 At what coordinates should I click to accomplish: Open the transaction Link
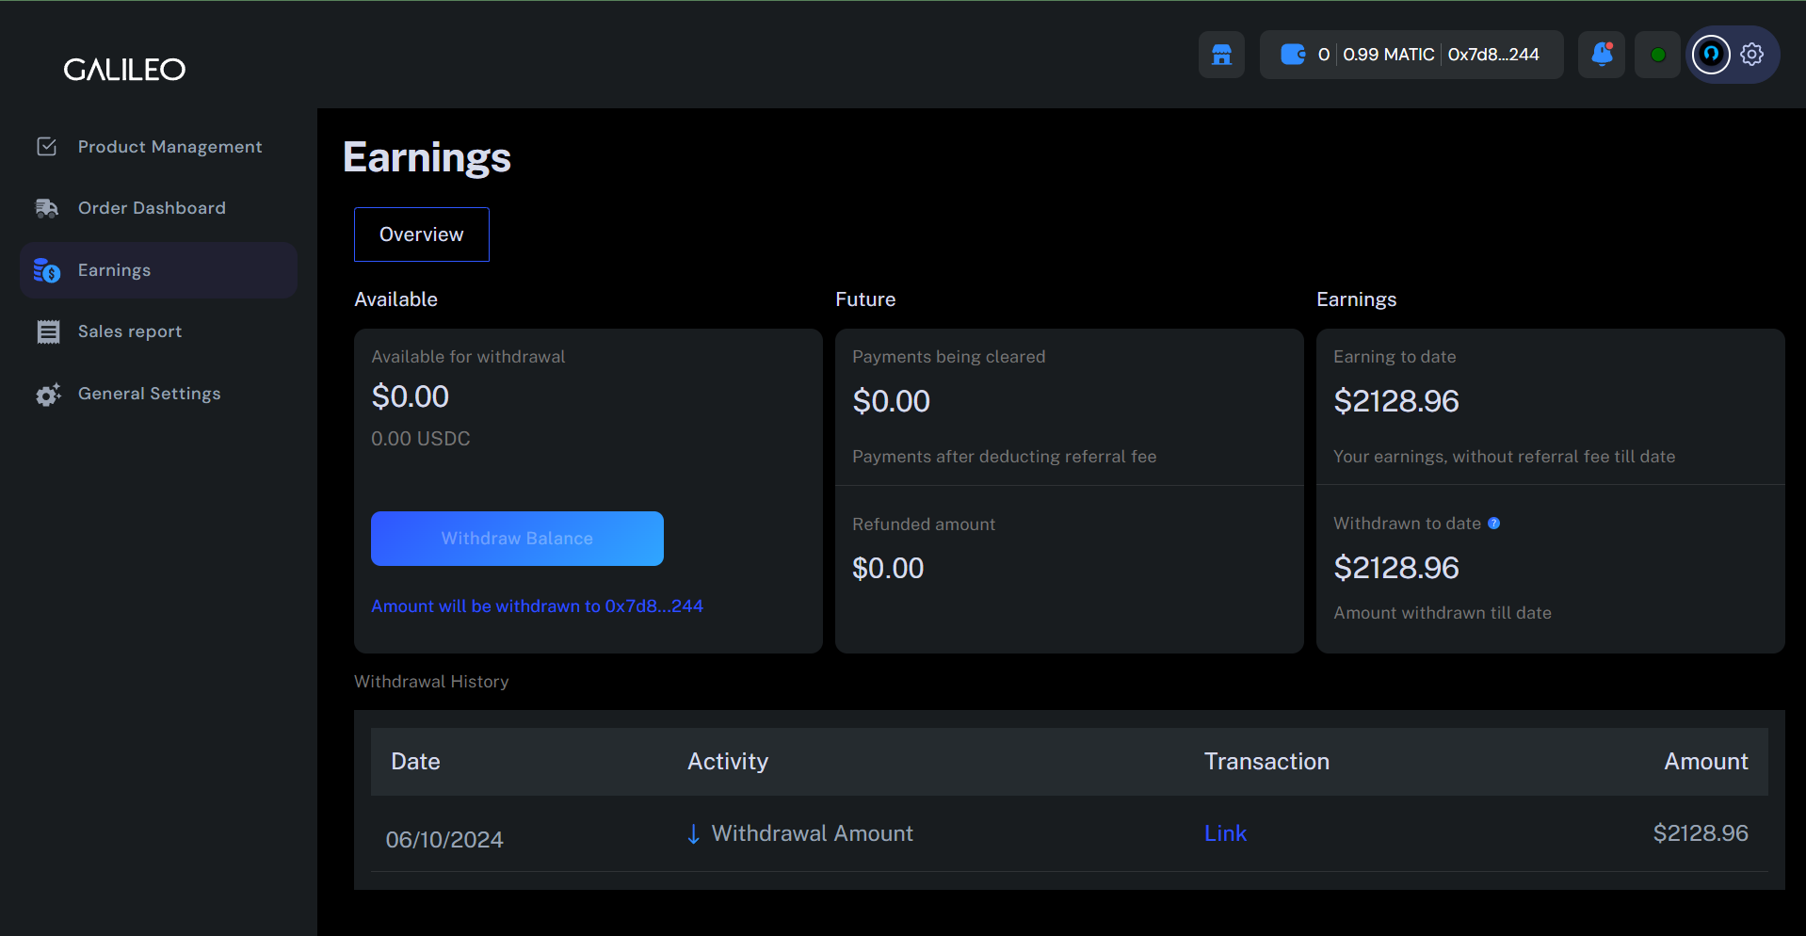tap(1225, 833)
